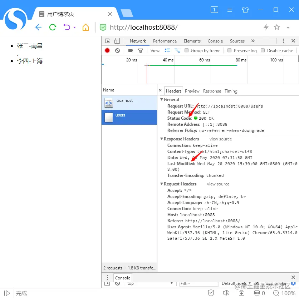299x298 pixels.
Task: Open the restore dropdown arrow beside undo
Action: [x=74, y=28]
